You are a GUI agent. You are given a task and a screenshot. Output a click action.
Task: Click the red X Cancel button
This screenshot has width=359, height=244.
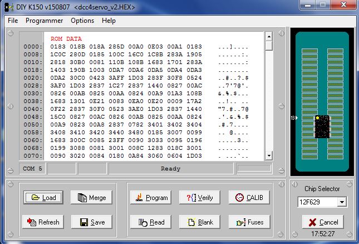pyautogui.click(x=322, y=222)
